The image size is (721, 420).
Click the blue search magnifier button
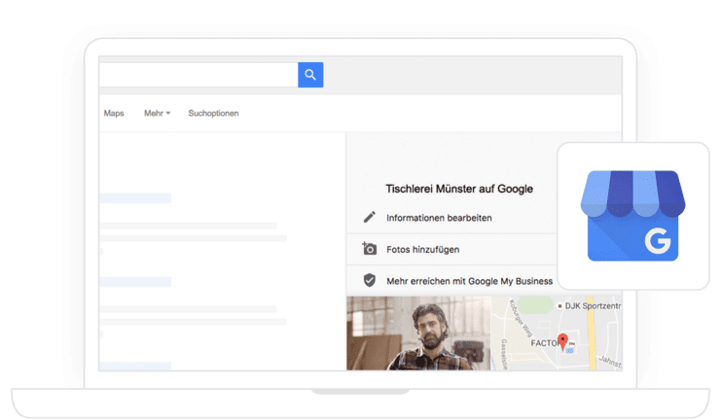pyautogui.click(x=310, y=75)
